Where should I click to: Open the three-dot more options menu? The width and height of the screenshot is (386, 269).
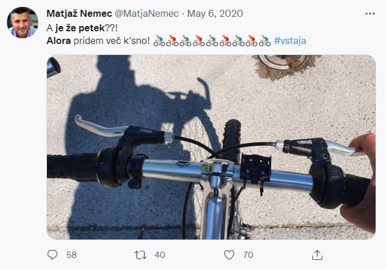(x=370, y=13)
